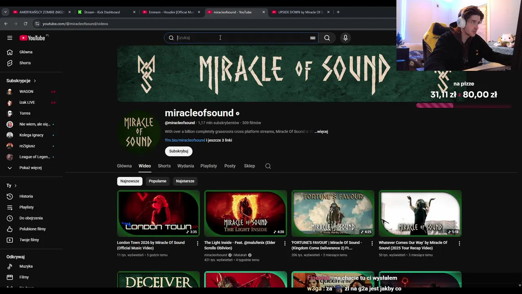Close the miracleofsound - YouTube tab

[x=263, y=12]
